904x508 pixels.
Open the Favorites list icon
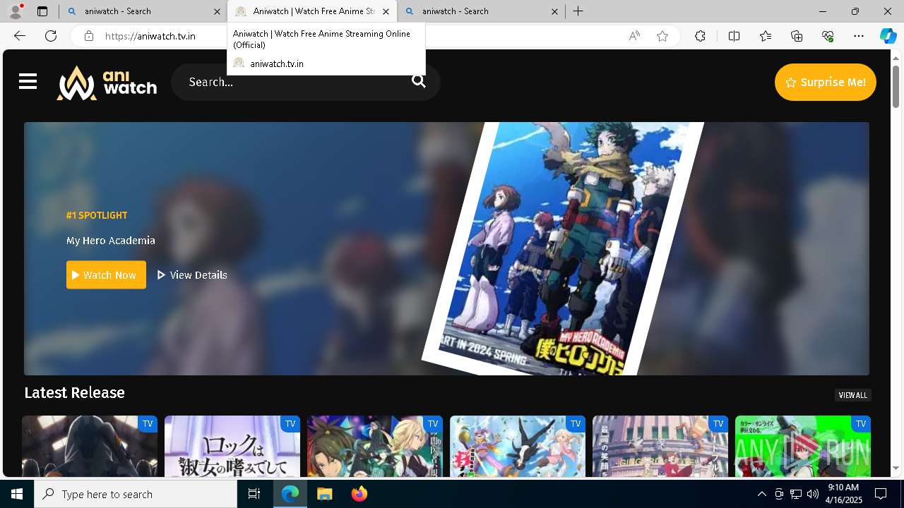tap(766, 36)
